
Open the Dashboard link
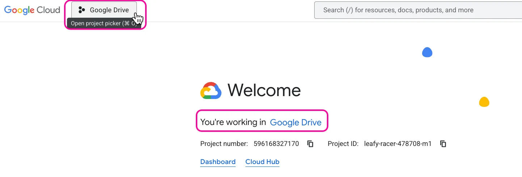tap(218, 162)
